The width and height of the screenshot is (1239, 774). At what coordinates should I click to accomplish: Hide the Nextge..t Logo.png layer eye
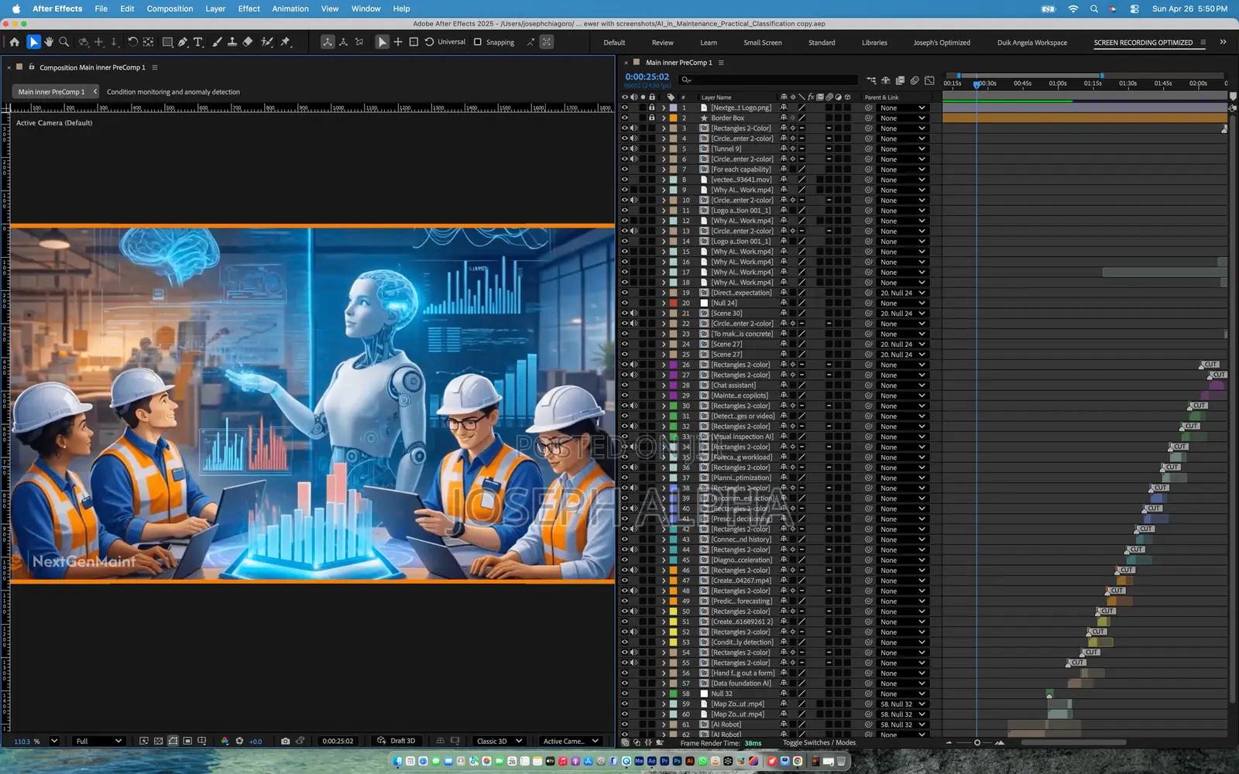pos(624,108)
